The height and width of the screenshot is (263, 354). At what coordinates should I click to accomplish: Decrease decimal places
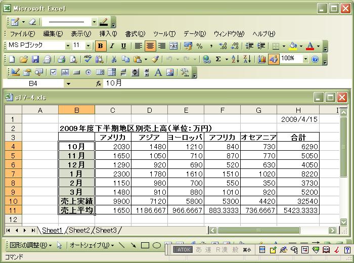234,46
